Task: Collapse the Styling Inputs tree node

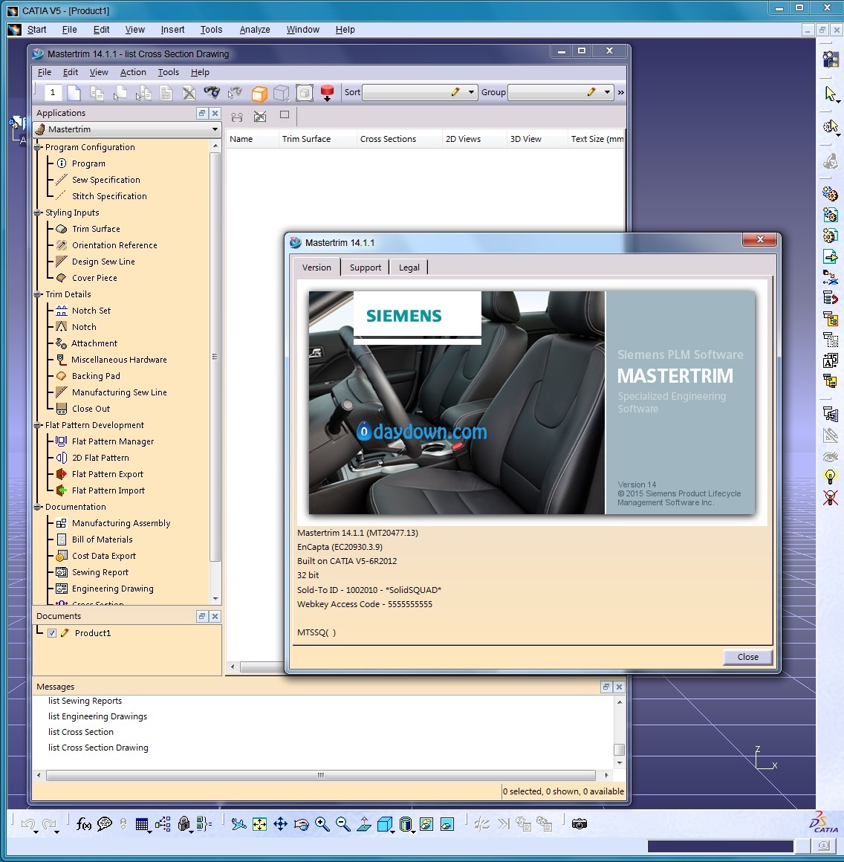Action: click(38, 213)
